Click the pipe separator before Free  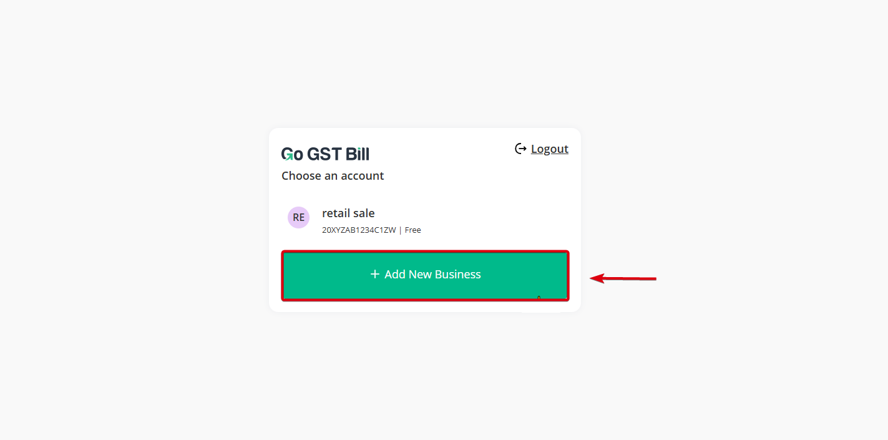pyautogui.click(x=400, y=230)
